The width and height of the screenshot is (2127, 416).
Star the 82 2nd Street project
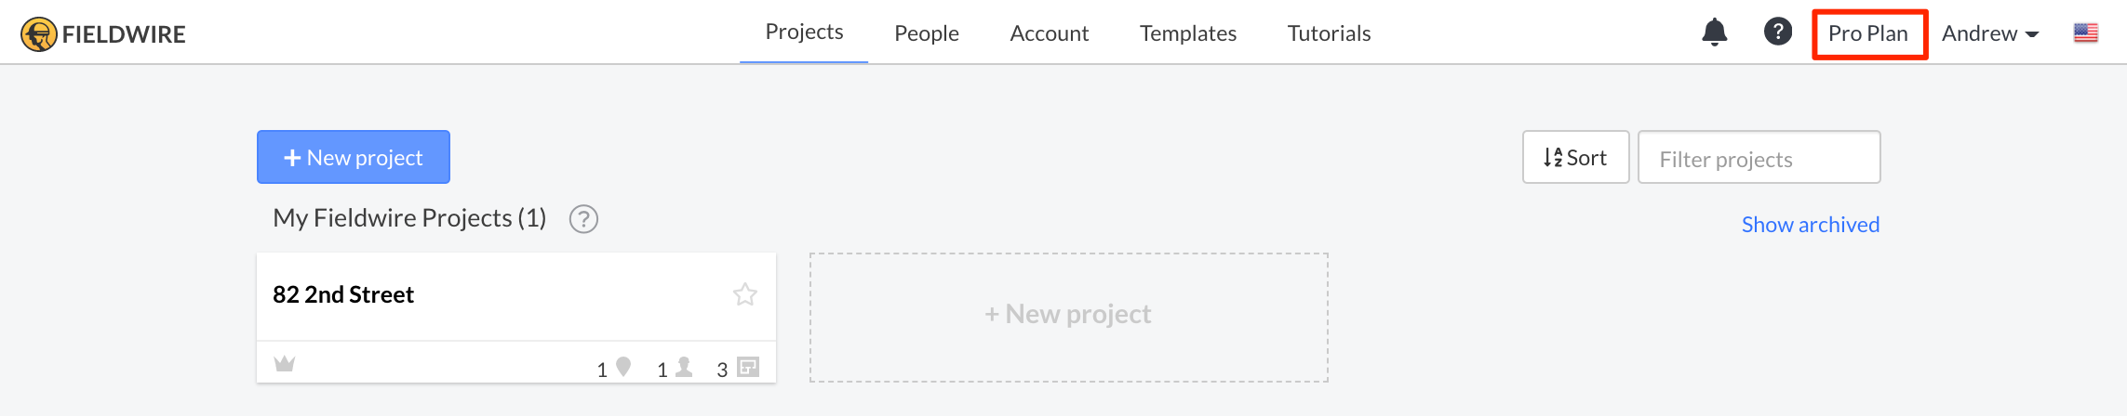[x=745, y=294]
